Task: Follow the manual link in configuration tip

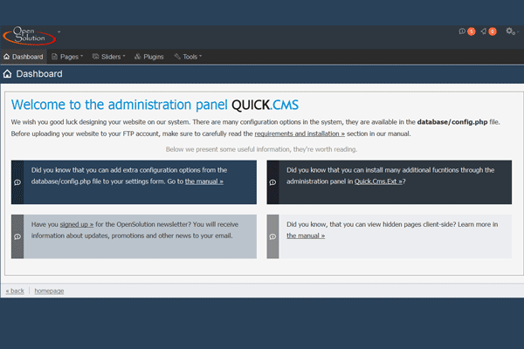Action: click(203, 181)
